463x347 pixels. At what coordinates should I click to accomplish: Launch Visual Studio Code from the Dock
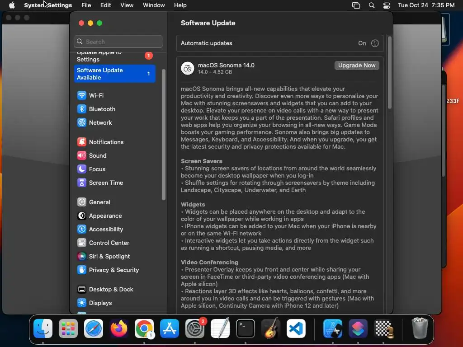(296, 328)
